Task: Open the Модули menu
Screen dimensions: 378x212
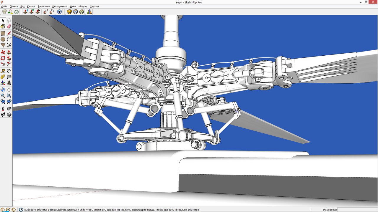Action: [83, 6]
